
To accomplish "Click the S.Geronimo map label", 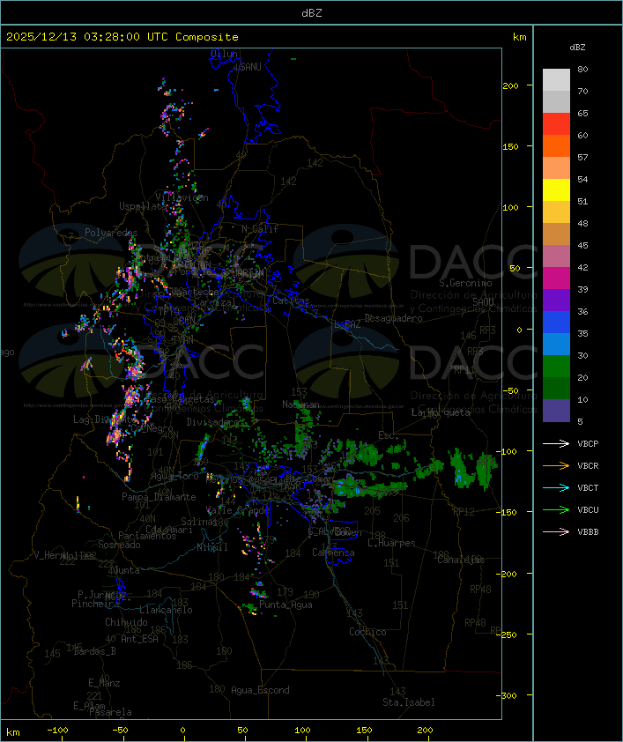I will coord(465,283).
